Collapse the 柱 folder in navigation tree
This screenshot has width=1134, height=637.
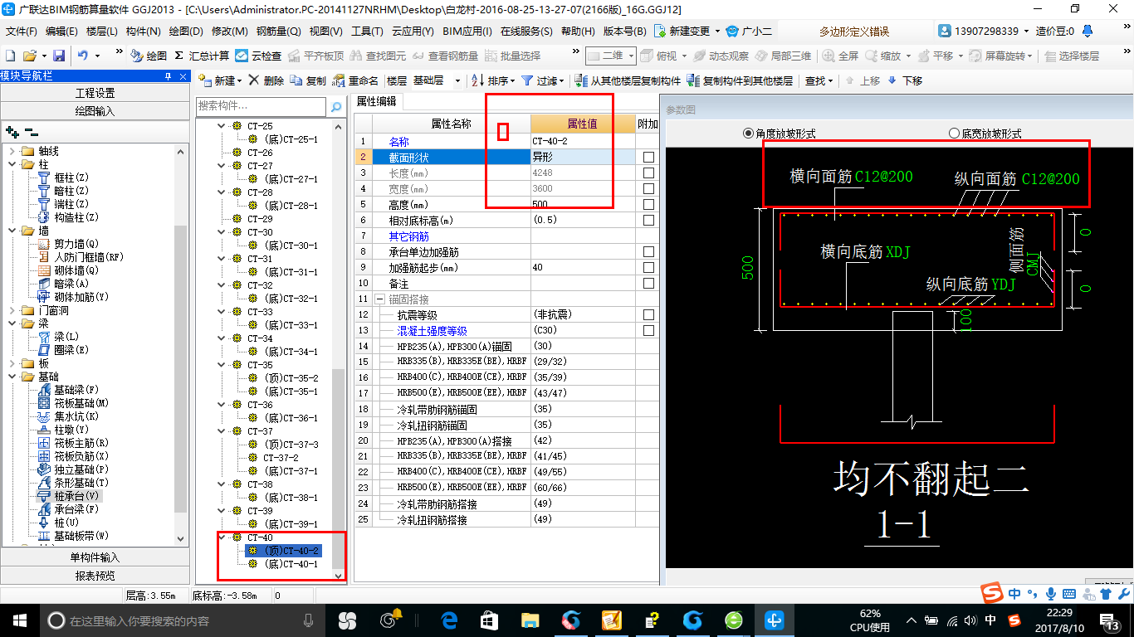12,164
